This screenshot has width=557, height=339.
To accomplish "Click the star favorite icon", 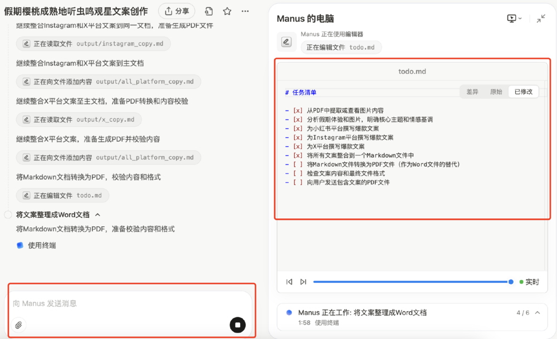I will 227,11.
